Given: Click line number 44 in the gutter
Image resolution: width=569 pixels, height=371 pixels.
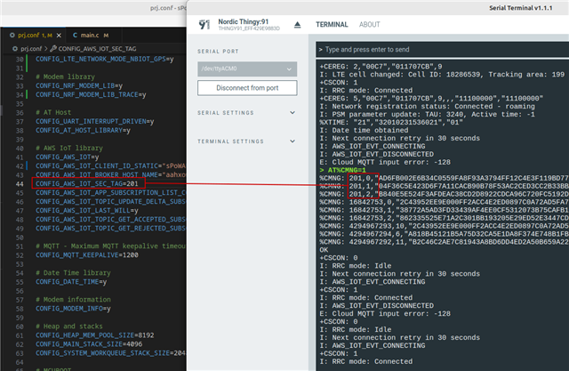Looking at the screenshot, I should click(x=20, y=184).
